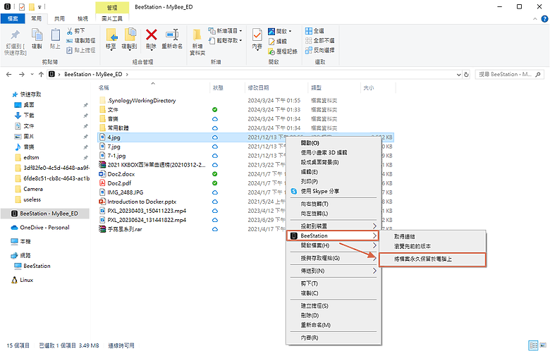Choose Set as desktop background (B)

point(334,162)
